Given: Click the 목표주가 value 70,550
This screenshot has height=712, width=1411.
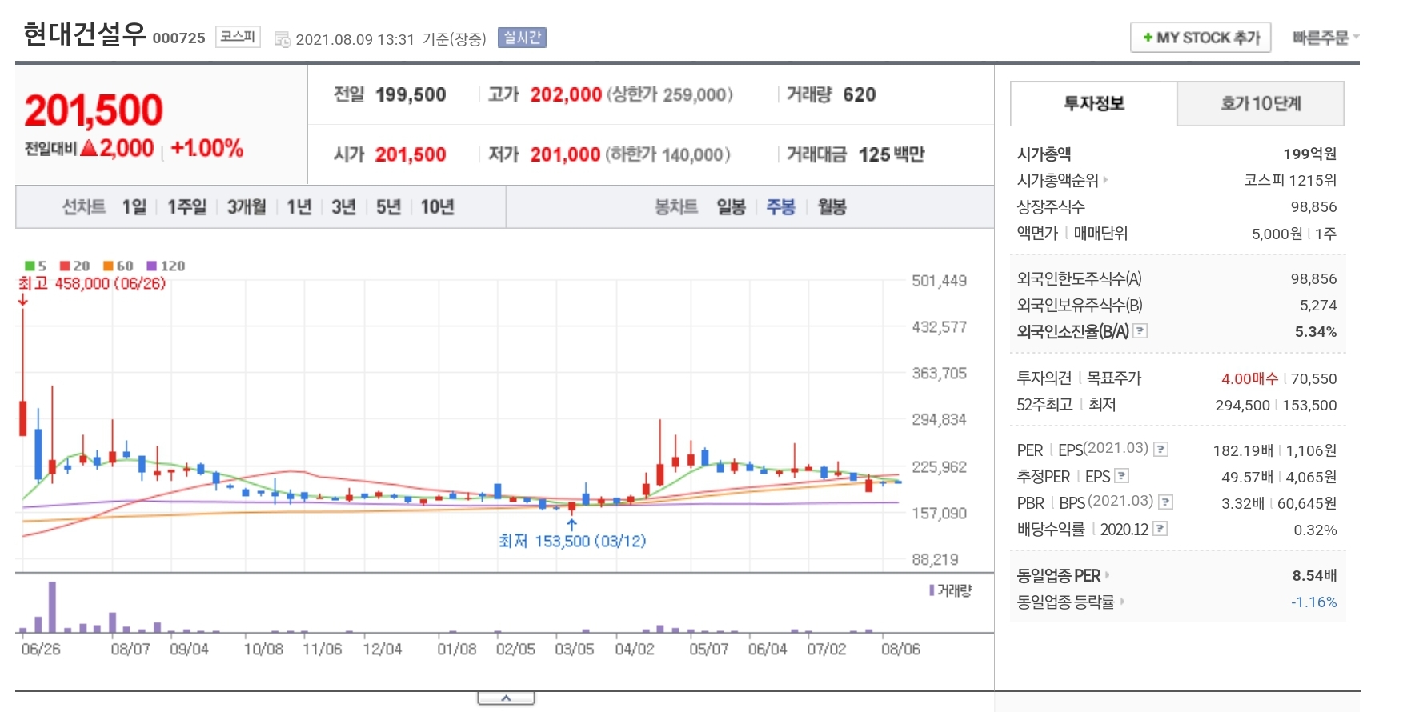Looking at the screenshot, I should click(1313, 378).
